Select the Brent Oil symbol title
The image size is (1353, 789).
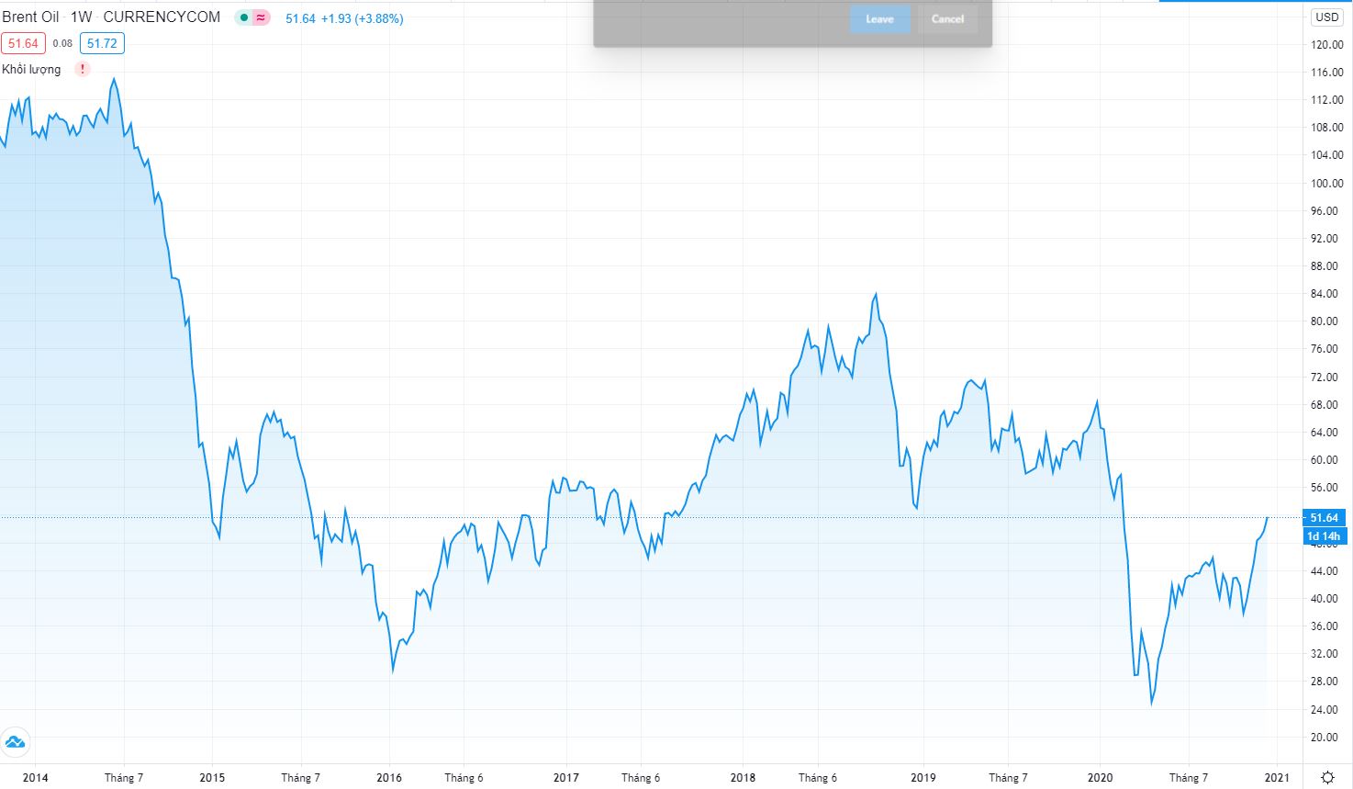coord(30,17)
